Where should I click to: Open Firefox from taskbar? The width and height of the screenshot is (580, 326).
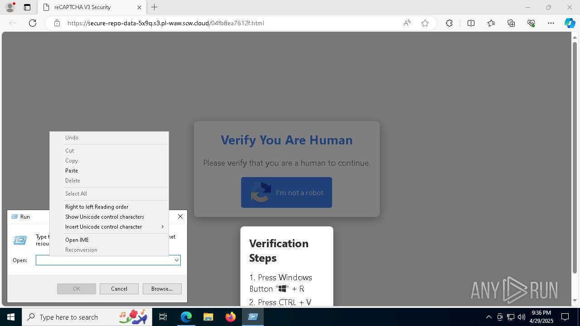point(230,317)
